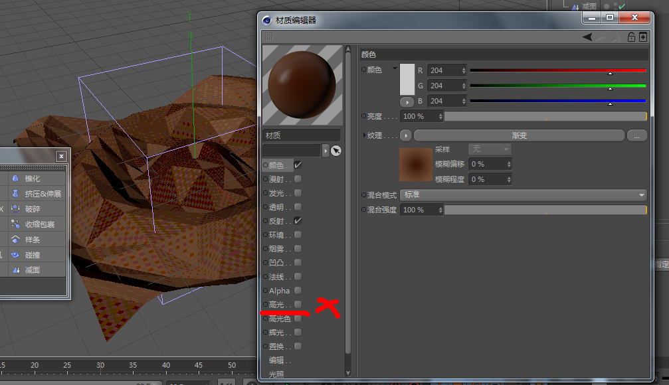Click the red R color slider
This screenshot has height=385, width=669.
(x=558, y=70)
